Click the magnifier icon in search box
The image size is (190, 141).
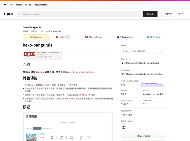(x=20, y=14)
